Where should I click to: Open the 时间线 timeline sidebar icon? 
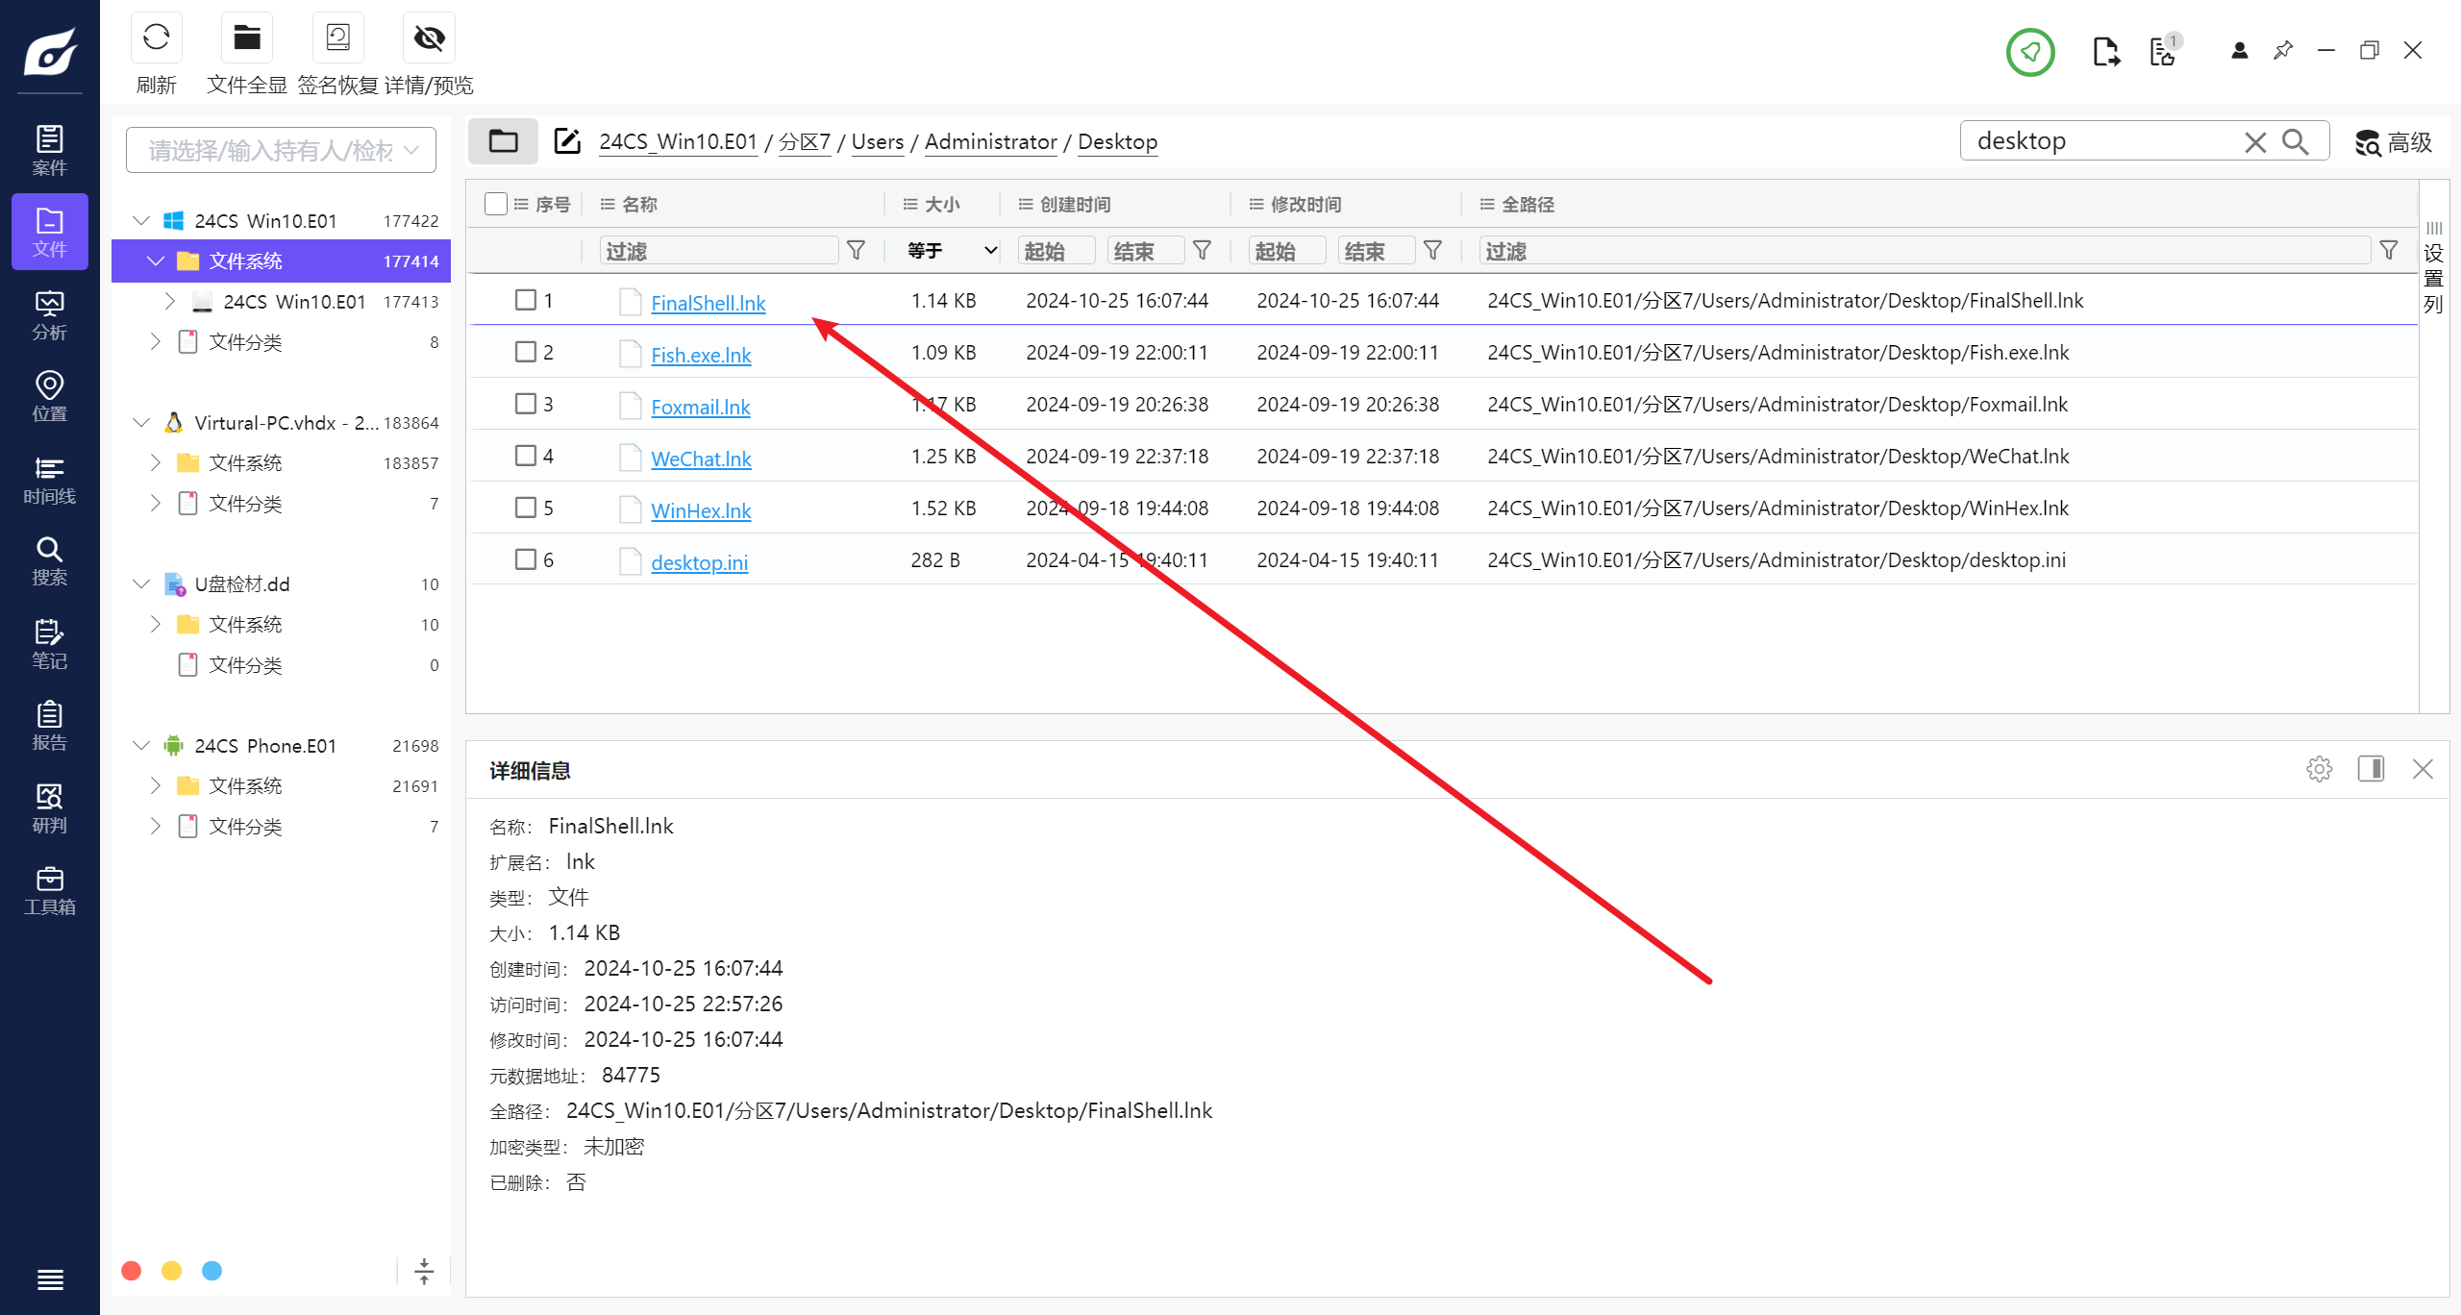click(x=49, y=480)
